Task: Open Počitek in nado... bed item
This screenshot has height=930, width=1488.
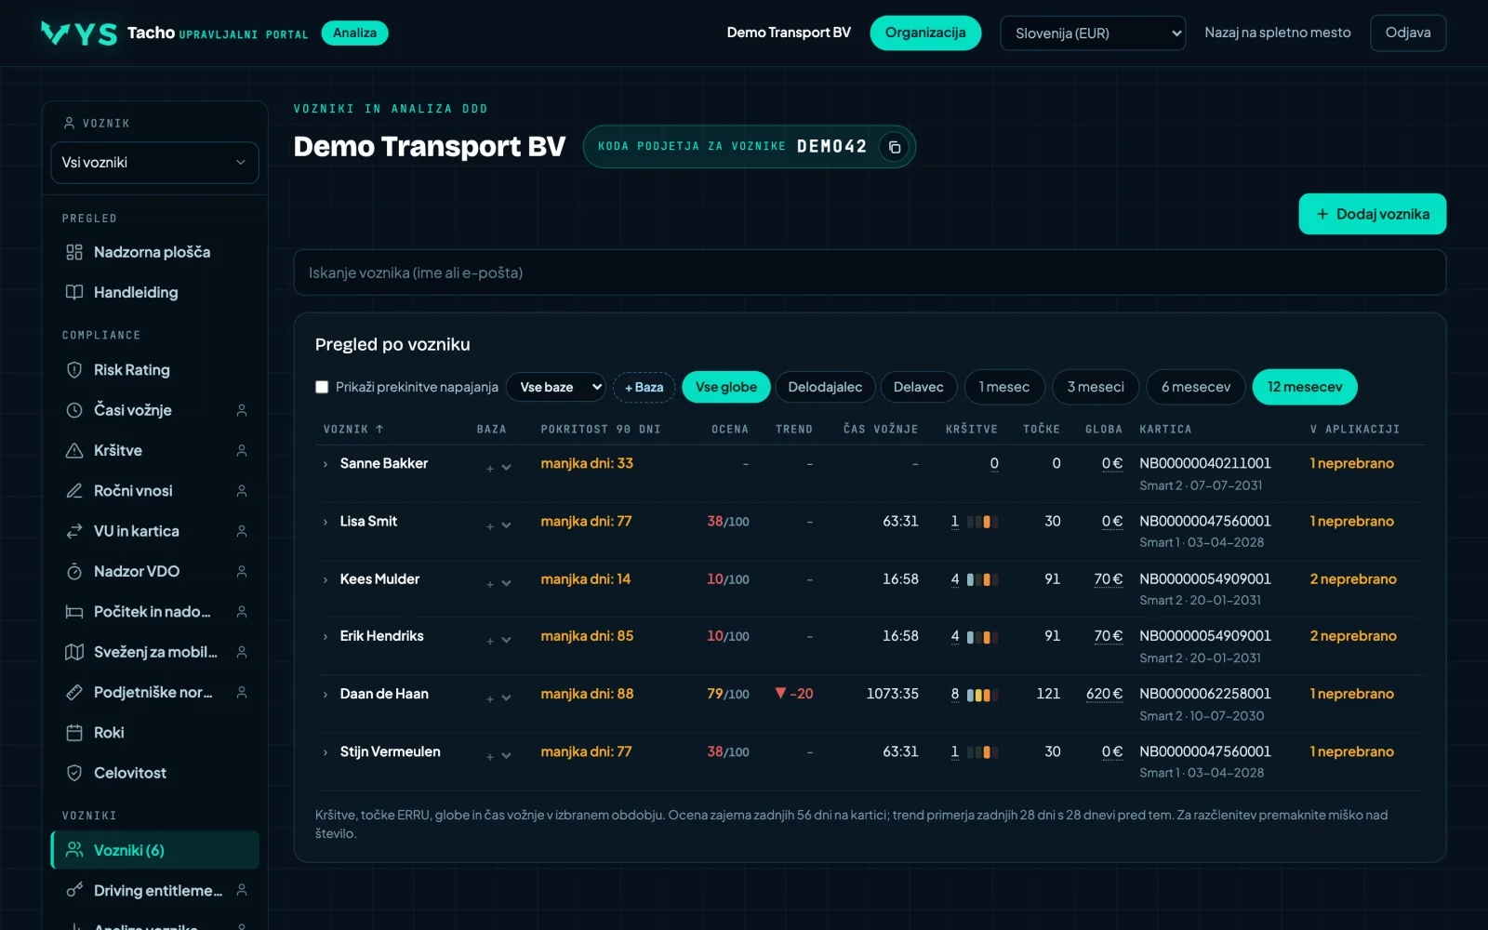Action: coord(154,612)
